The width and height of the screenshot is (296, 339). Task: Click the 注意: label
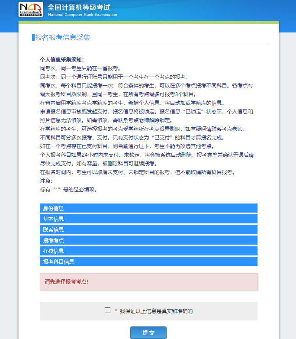[46, 181]
